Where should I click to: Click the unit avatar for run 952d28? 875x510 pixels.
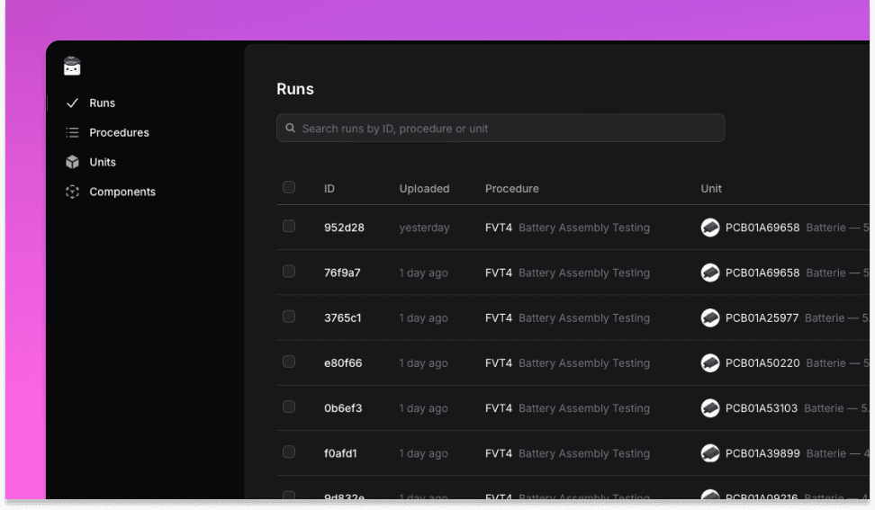710,228
